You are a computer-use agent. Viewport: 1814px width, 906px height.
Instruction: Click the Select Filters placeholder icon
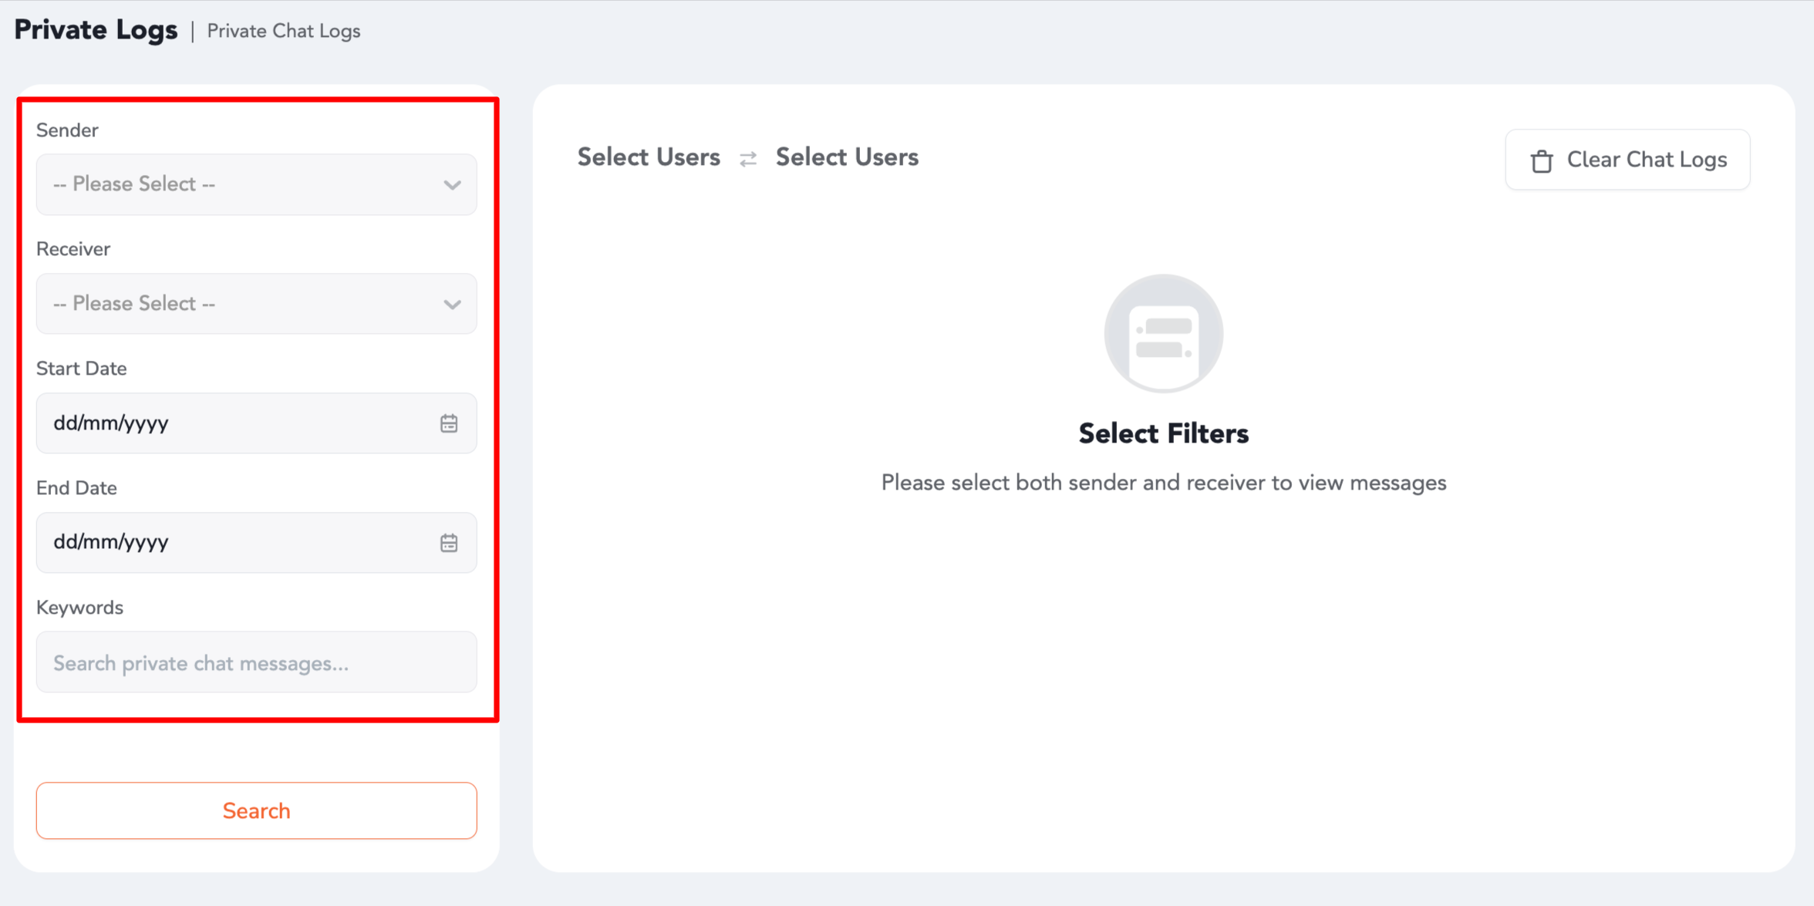coord(1163,334)
